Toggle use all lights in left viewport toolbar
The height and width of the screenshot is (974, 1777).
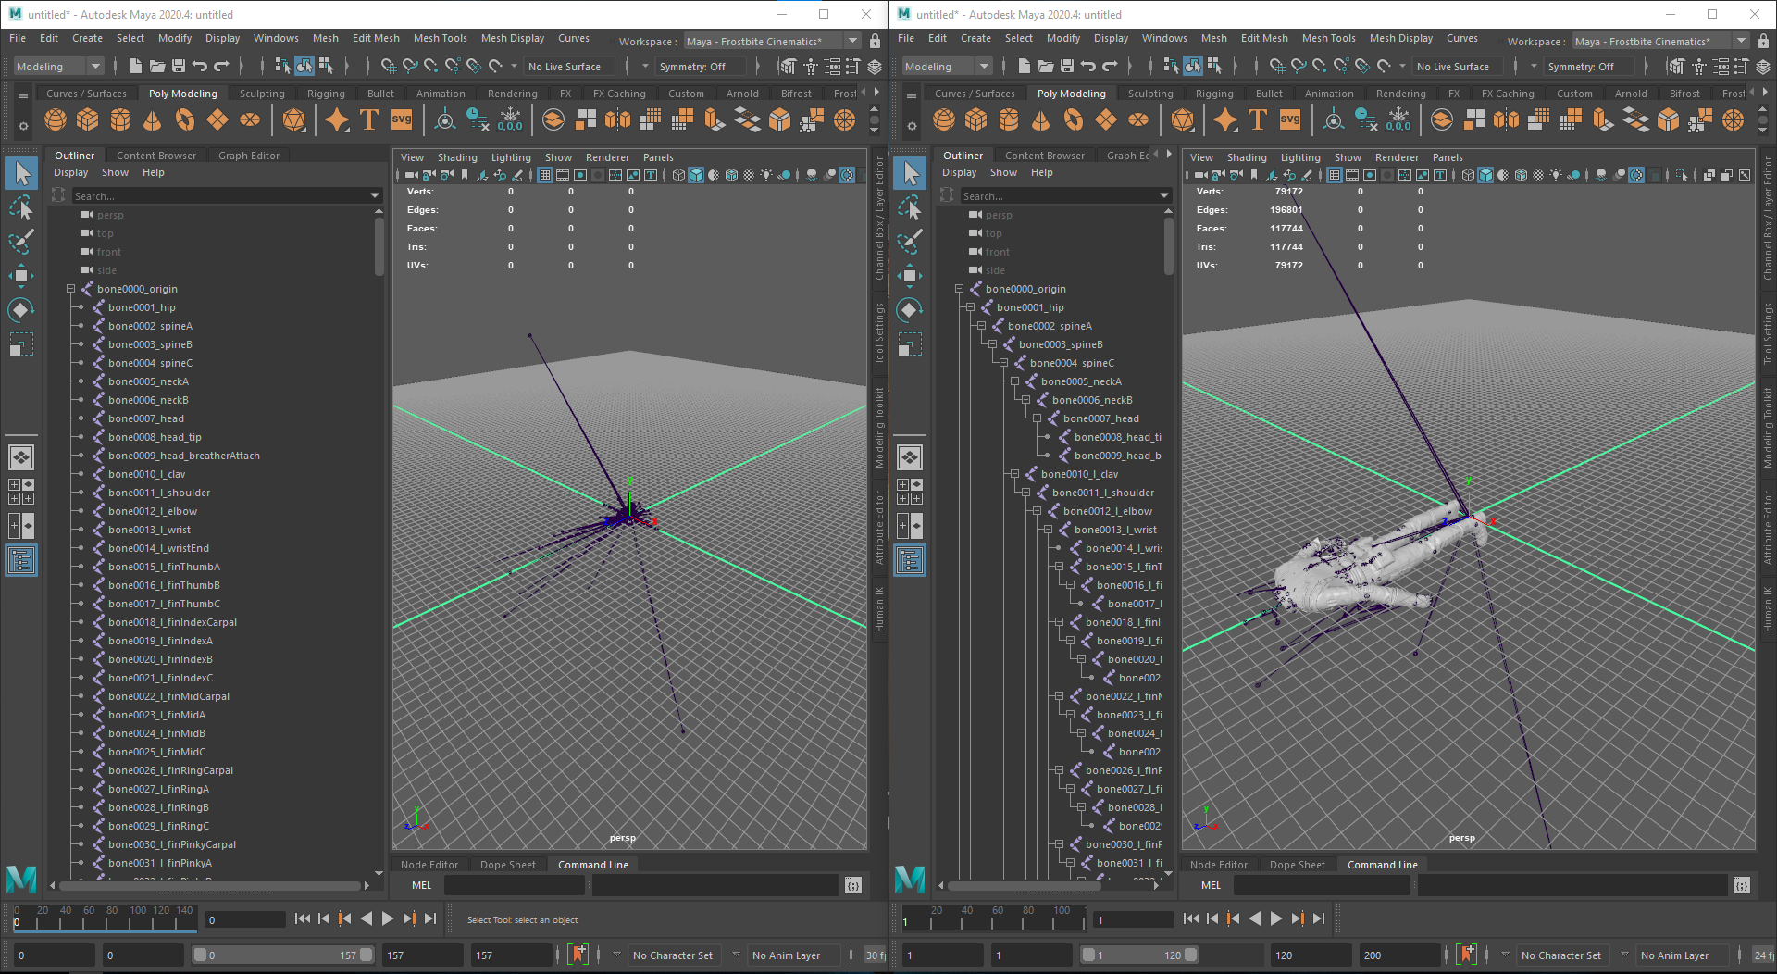766,175
